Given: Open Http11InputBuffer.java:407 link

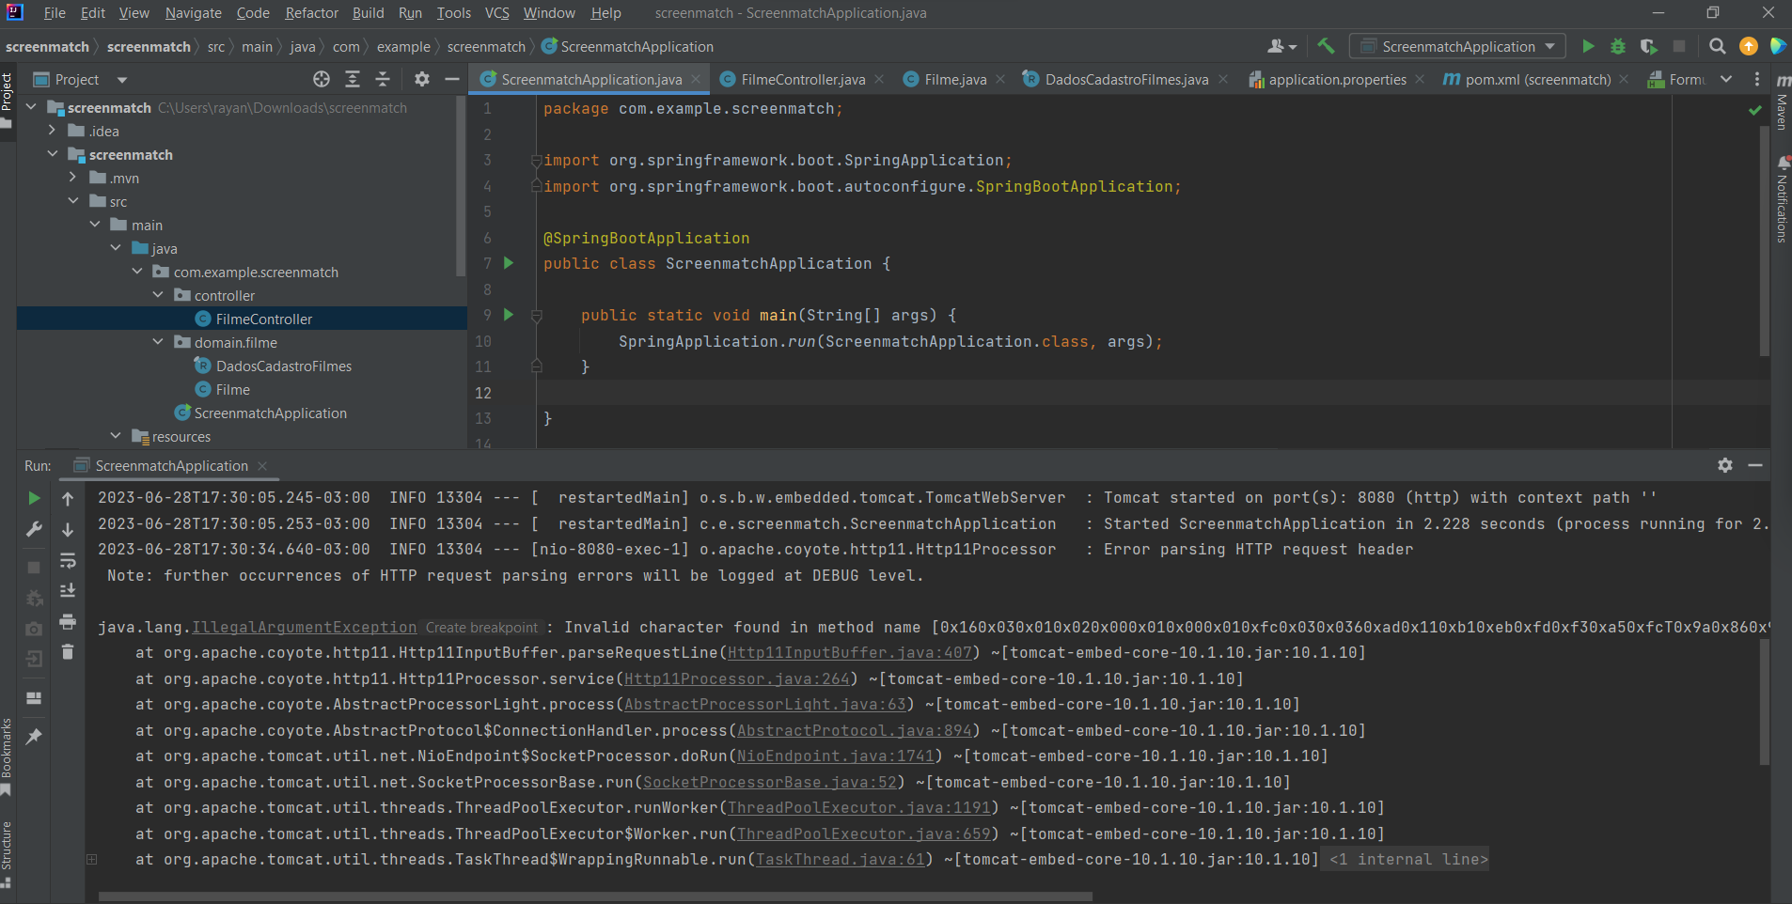Looking at the screenshot, I should 850,653.
